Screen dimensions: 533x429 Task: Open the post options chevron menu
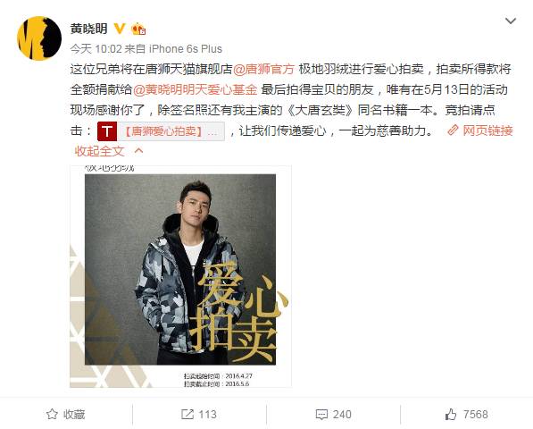pyautogui.click(x=511, y=21)
